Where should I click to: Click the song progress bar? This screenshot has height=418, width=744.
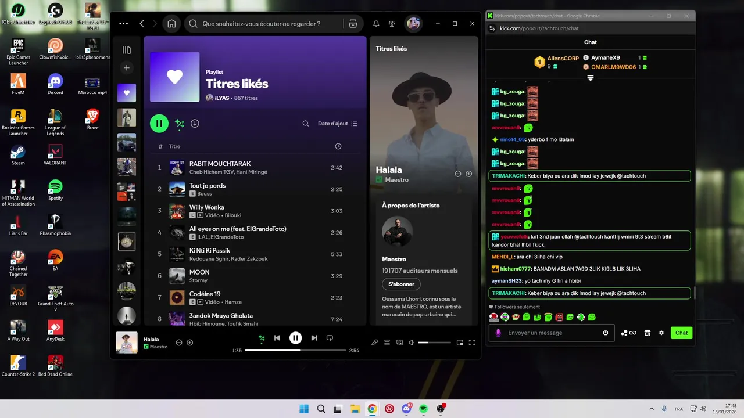click(295, 351)
